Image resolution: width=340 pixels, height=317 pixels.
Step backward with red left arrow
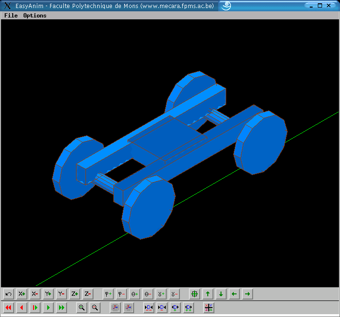point(22,308)
